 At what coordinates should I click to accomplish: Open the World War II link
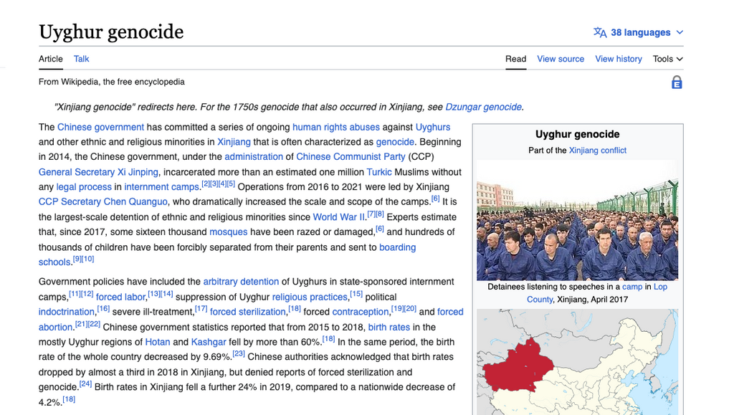pos(339,217)
